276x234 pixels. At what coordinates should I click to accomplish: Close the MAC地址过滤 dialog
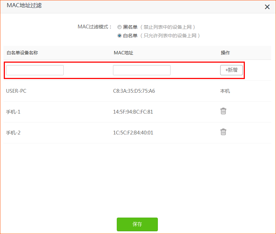(x=267, y=7)
